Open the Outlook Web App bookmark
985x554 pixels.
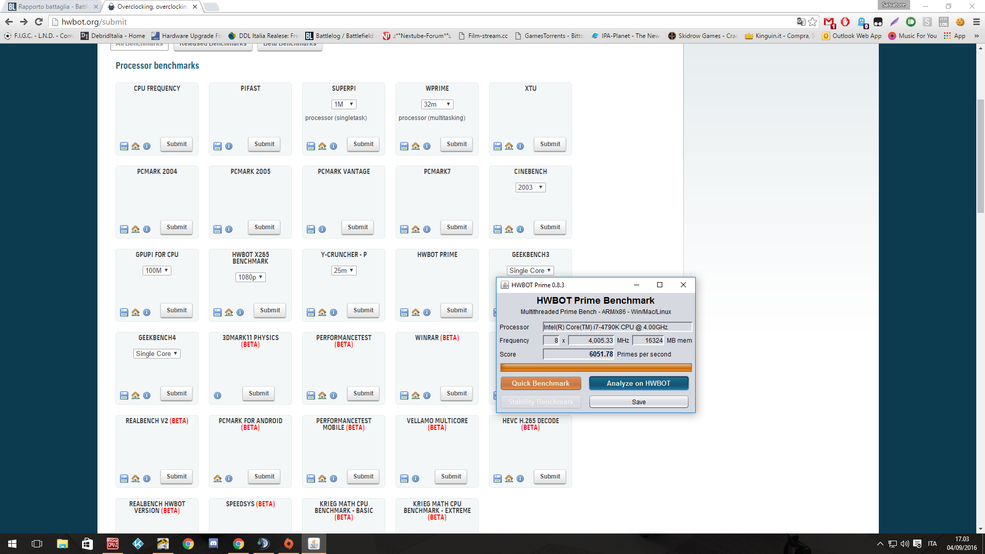click(x=852, y=36)
